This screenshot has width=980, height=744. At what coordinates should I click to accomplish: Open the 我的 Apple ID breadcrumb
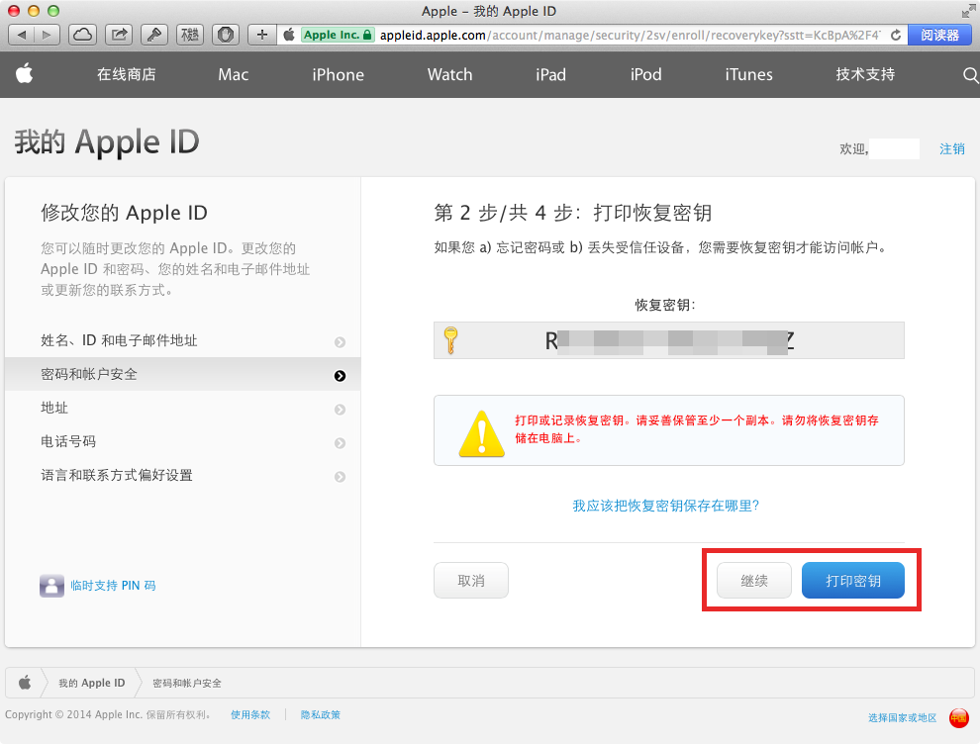92,683
